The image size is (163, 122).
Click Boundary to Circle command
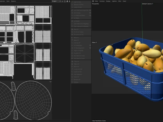point(81,56)
